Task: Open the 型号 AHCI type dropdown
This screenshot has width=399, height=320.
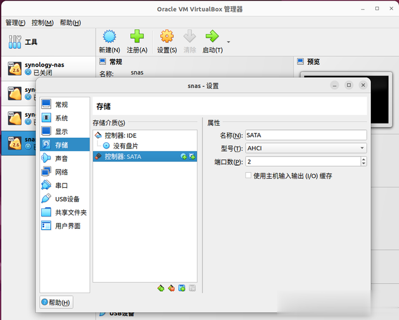Action: [306, 148]
